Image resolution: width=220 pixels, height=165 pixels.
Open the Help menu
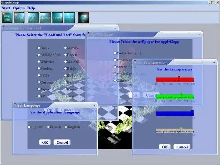click(x=31, y=8)
